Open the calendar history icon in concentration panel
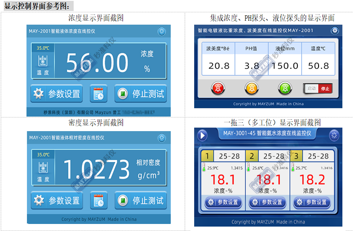The height and width of the screenshot is (231, 353). [x=98, y=94]
